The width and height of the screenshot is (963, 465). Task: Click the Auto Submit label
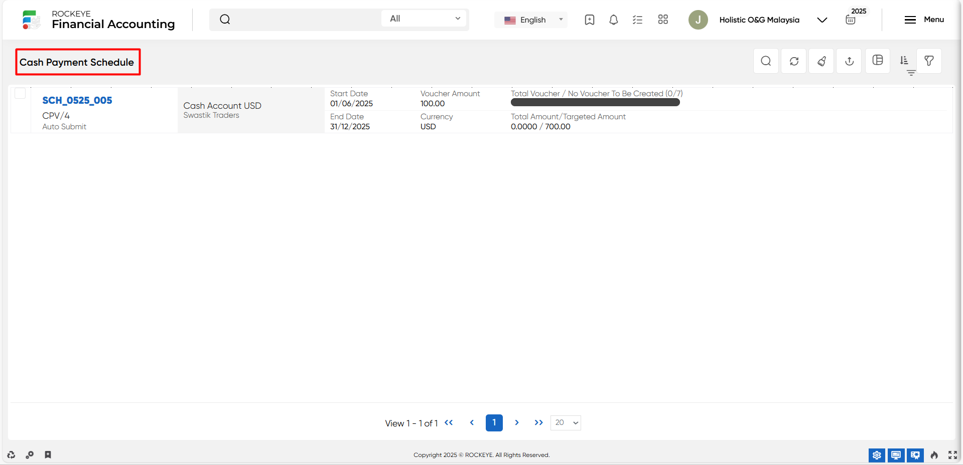(64, 127)
